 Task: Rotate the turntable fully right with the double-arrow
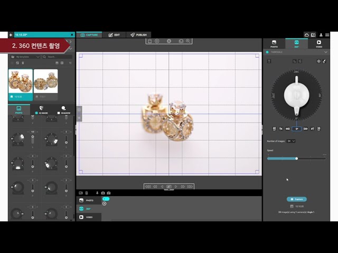(x=318, y=129)
